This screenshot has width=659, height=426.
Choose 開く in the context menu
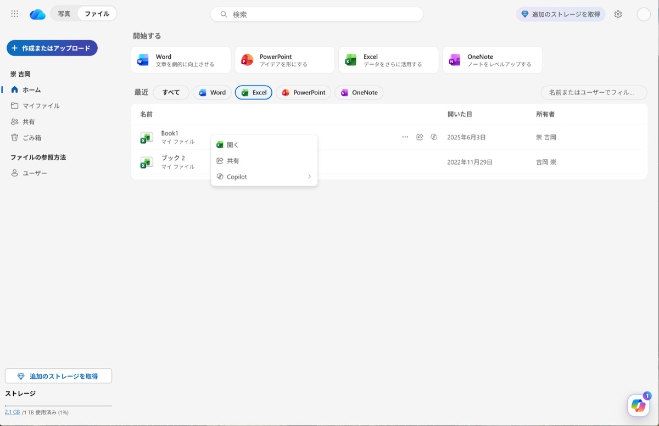264,145
